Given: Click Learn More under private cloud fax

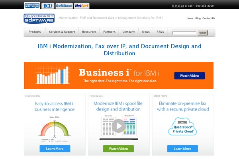Looking at the screenshot, I should [x=182, y=149].
